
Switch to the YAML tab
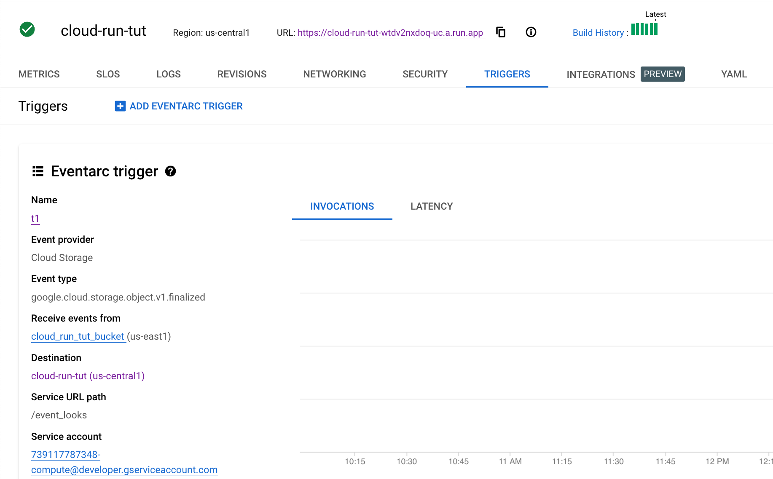coord(734,74)
